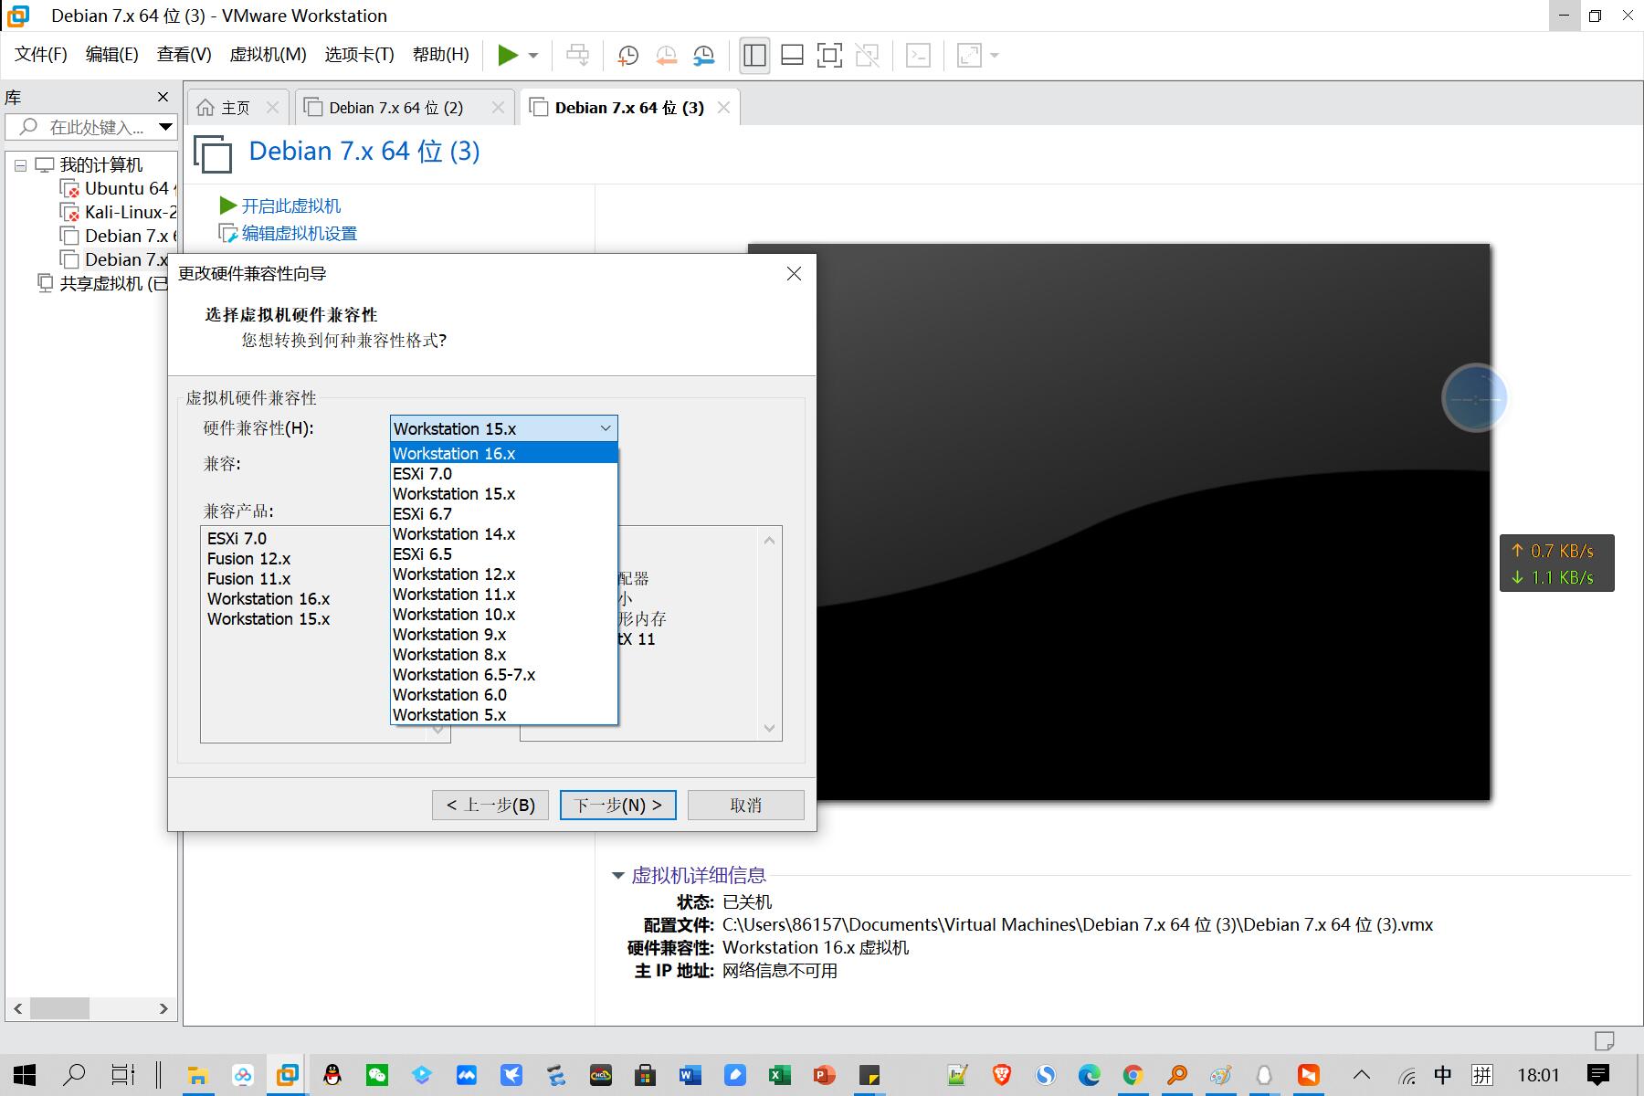Open the Brave browser taskbar icon
The width and height of the screenshot is (1644, 1096).
coord(1002,1075)
